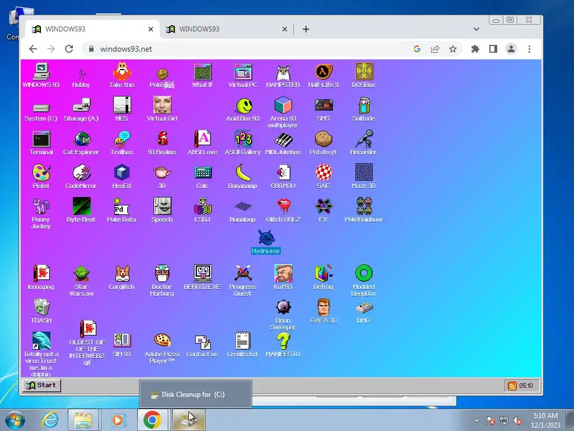Open Chrome three-dot menu
Viewport: 574px width, 431px height.
pos(529,49)
